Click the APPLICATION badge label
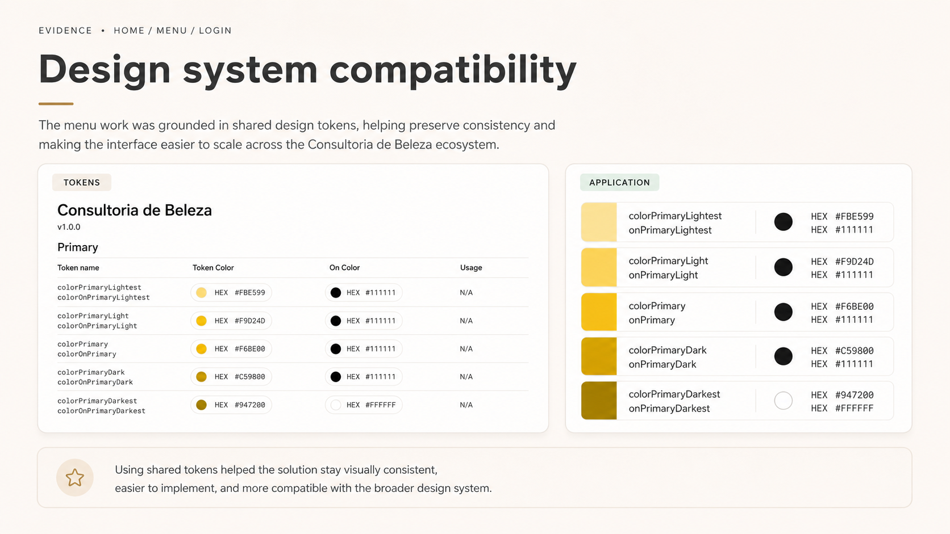This screenshot has height=534, width=950. (x=619, y=182)
